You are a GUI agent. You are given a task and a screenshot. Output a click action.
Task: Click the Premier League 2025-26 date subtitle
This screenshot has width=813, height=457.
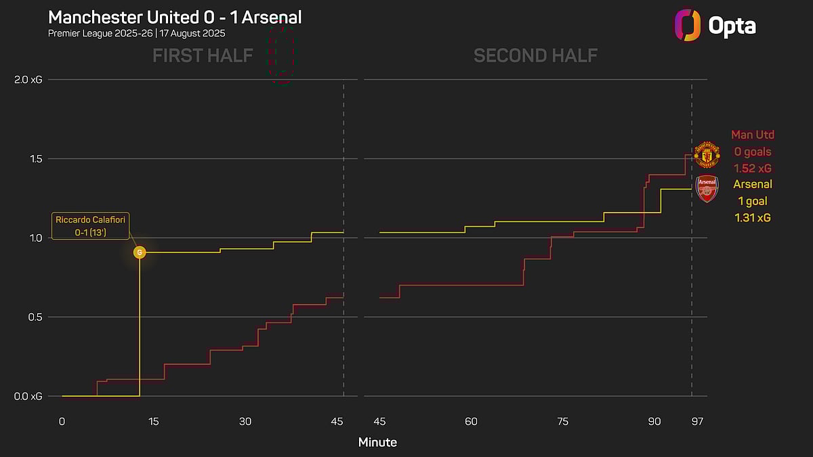click(x=138, y=33)
